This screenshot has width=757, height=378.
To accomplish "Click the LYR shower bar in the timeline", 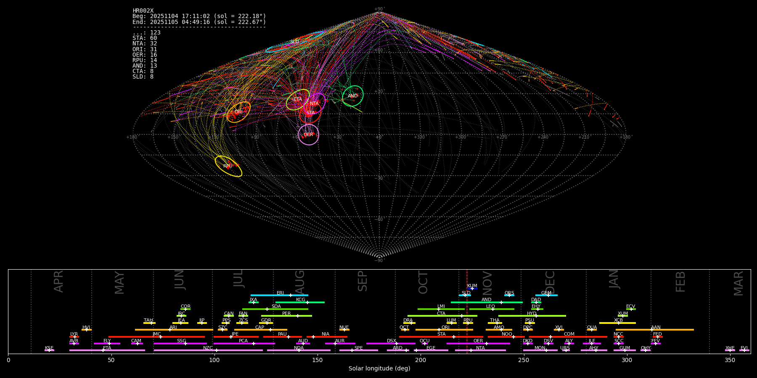I will (74, 337).
